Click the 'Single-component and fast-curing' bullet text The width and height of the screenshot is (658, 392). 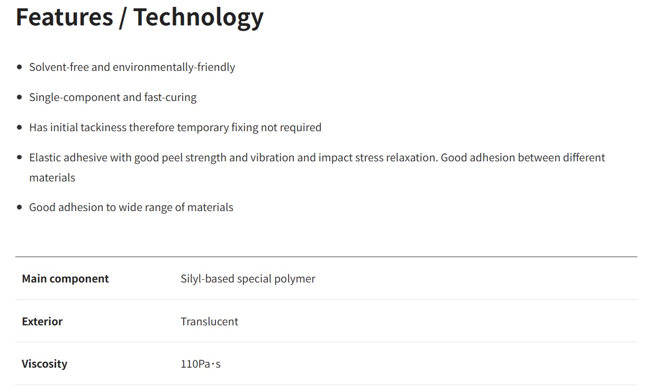pos(113,97)
